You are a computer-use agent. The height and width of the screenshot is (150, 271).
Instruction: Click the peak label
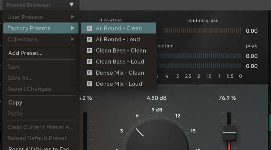[x=251, y=46]
